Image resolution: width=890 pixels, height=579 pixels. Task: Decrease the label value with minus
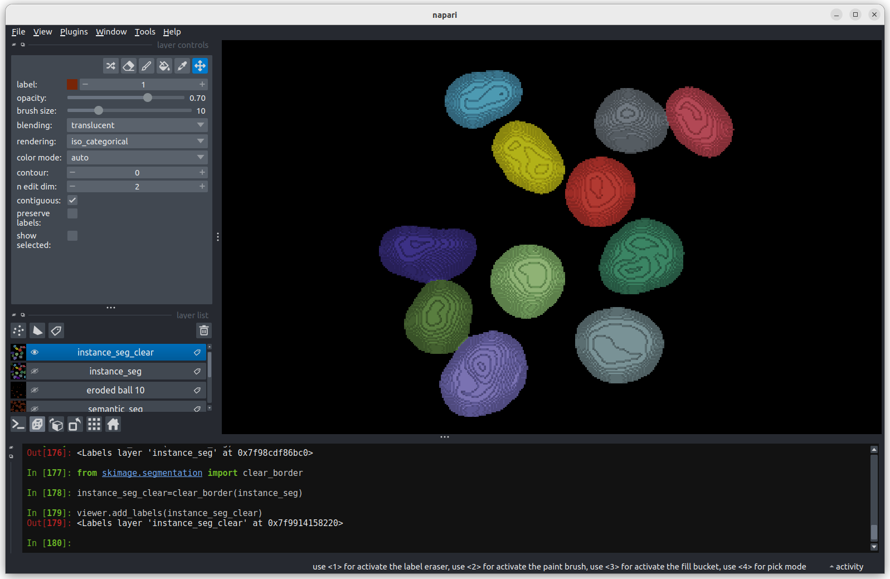click(85, 84)
